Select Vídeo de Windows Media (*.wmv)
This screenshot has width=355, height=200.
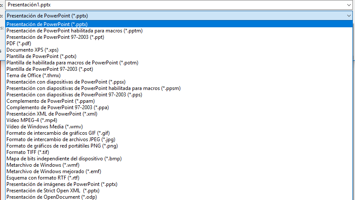click(179, 127)
